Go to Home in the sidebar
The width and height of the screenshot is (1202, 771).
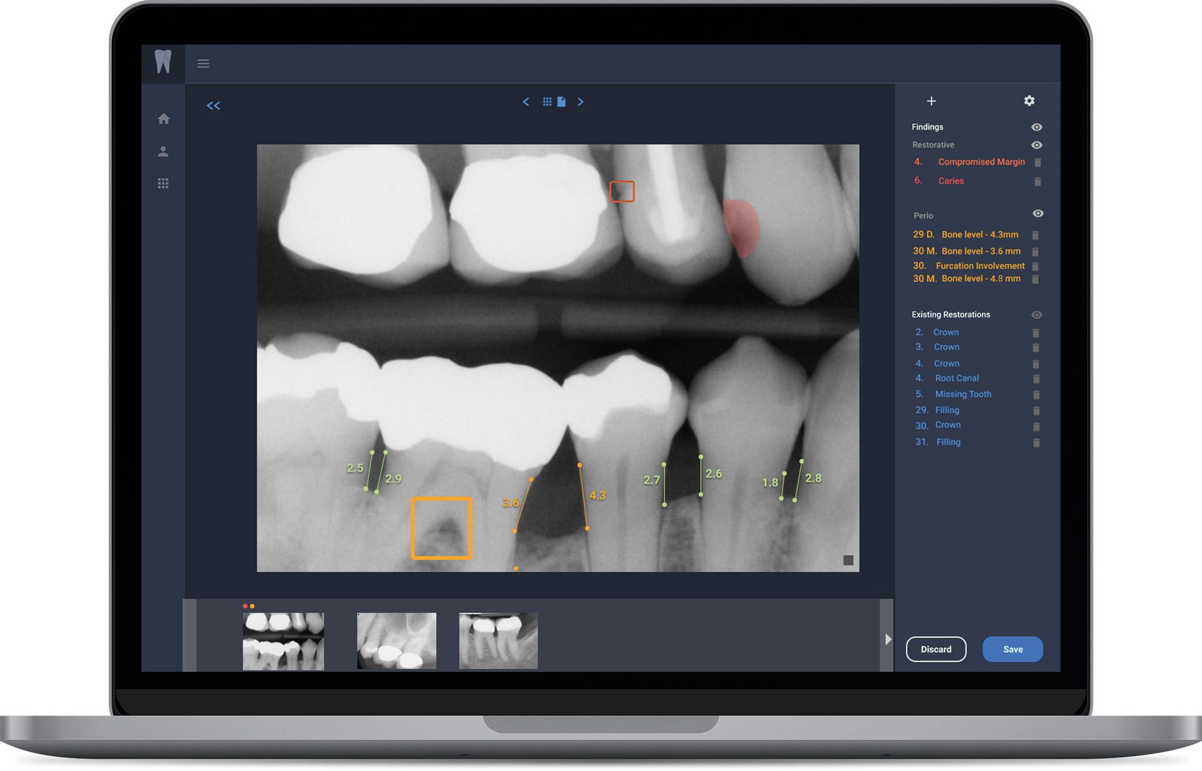tap(163, 119)
